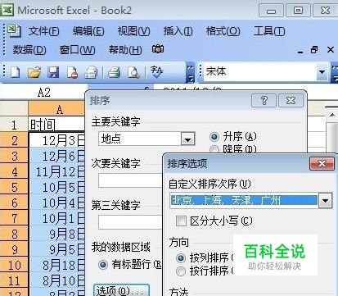Click the cell showing 12月6日

click(x=56, y=156)
